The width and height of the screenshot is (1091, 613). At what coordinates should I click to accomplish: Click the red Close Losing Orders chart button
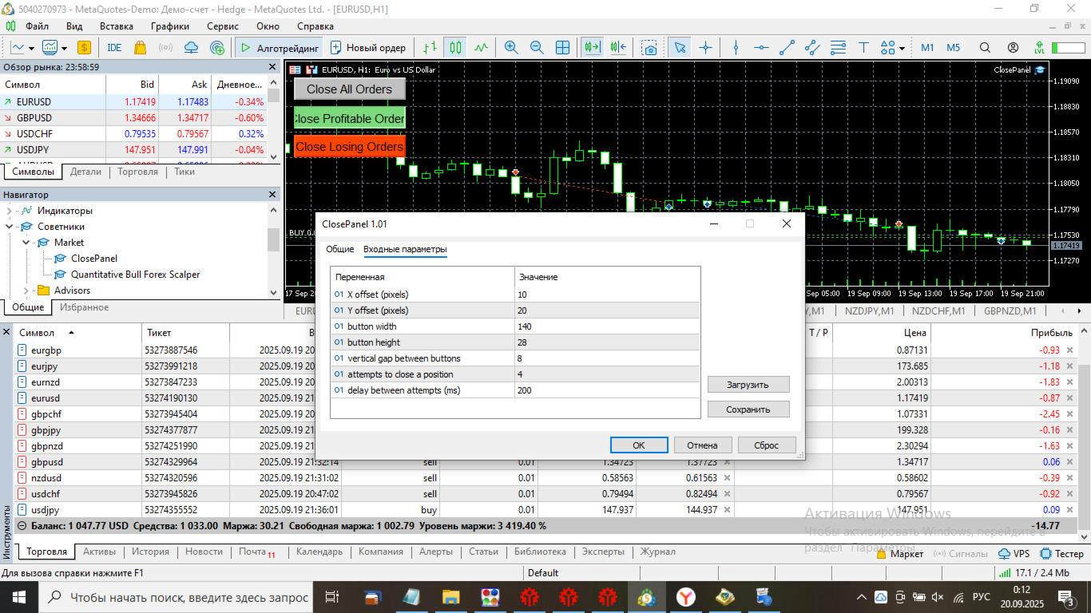[350, 147]
